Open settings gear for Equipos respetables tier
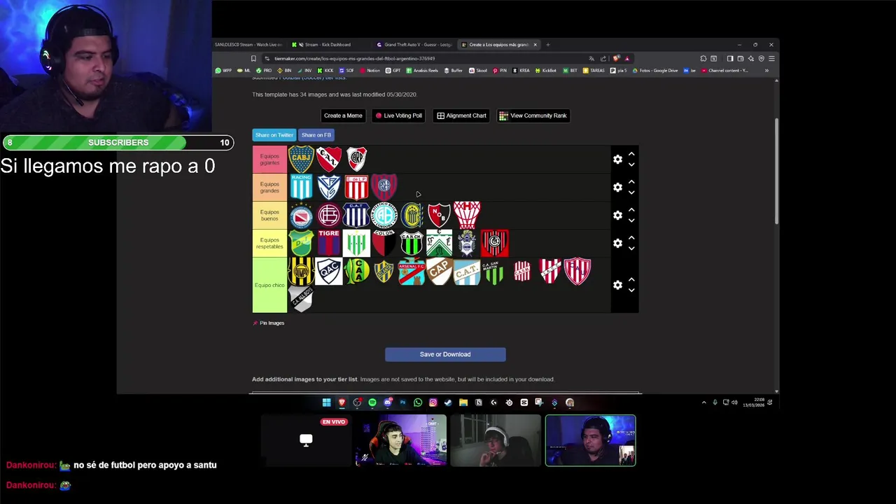Image resolution: width=896 pixels, height=504 pixels. pos(617,243)
